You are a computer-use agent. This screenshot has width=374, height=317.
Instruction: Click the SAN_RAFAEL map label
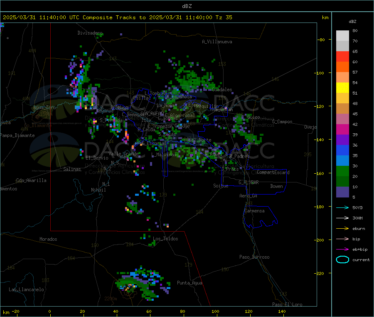[152, 113]
